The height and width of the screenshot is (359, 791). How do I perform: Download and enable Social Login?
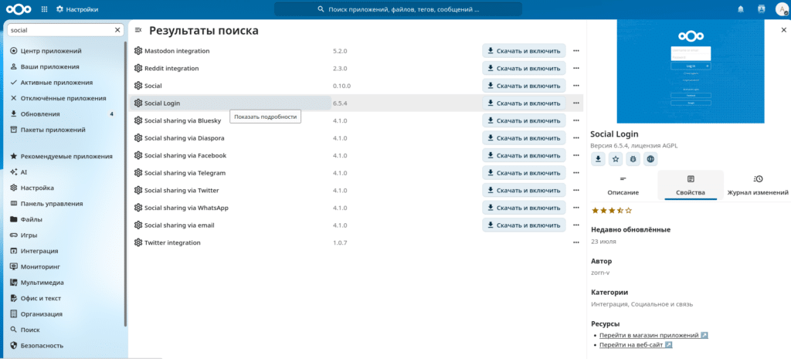[x=524, y=103]
